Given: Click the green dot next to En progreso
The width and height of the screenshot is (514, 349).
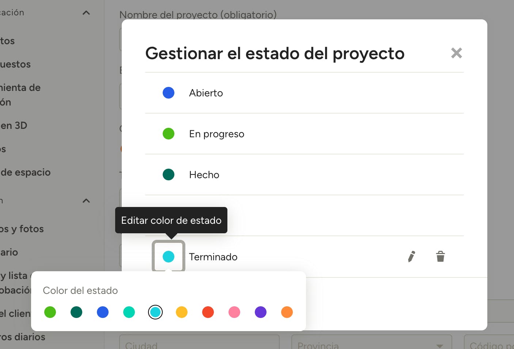Looking at the screenshot, I should 169,134.
